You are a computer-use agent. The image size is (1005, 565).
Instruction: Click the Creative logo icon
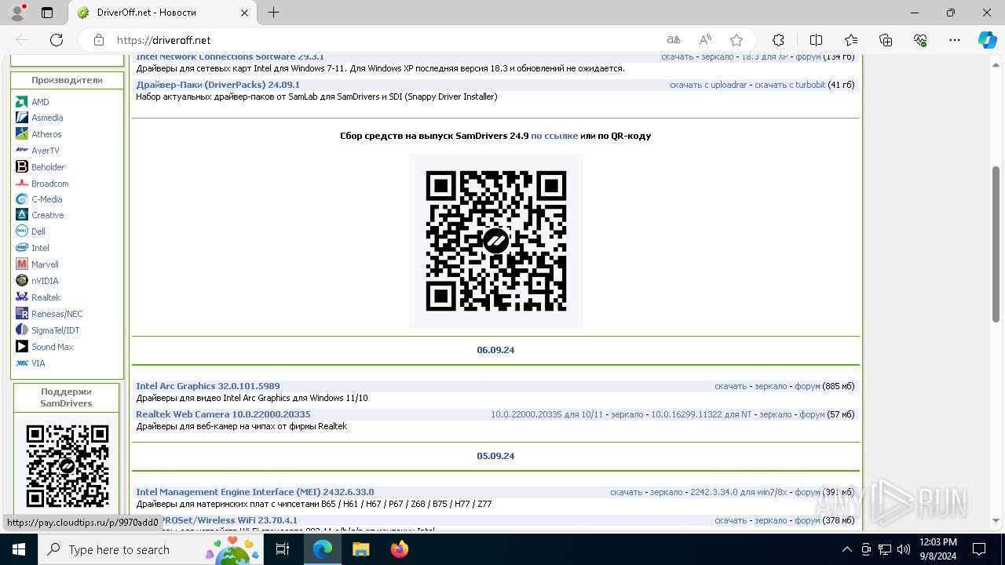[x=22, y=215]
